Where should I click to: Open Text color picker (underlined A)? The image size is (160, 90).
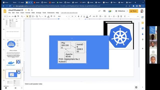(x=87, y=16)
